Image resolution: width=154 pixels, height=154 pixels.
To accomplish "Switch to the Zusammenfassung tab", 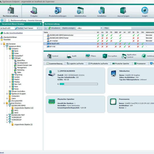I will point(54,64).
